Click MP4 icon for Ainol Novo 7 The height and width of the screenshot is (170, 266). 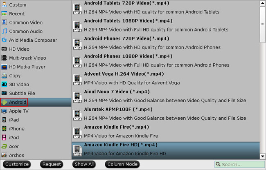pos(77,98)
